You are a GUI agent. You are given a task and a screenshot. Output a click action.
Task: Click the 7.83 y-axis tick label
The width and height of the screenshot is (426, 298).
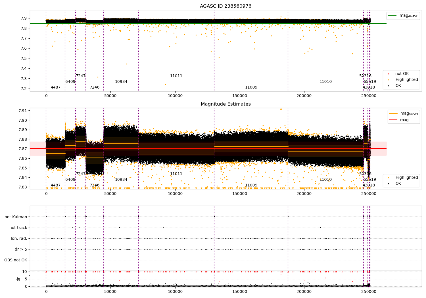22,187
